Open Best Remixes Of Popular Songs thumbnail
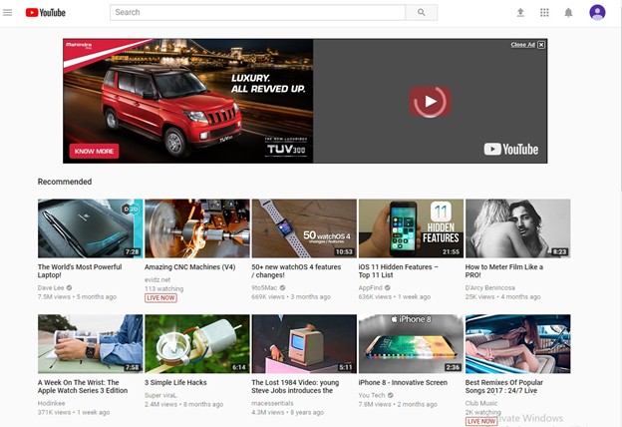The height and width of the screenshot is (427, 622). (518, 344)
